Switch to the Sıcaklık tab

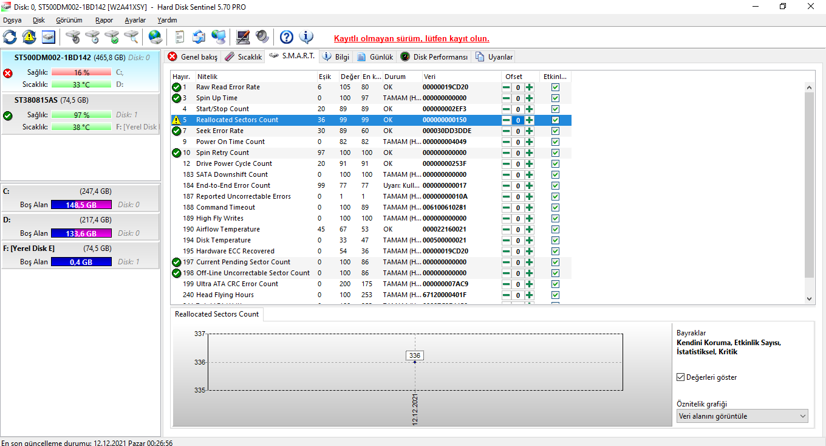coord(243,57)
